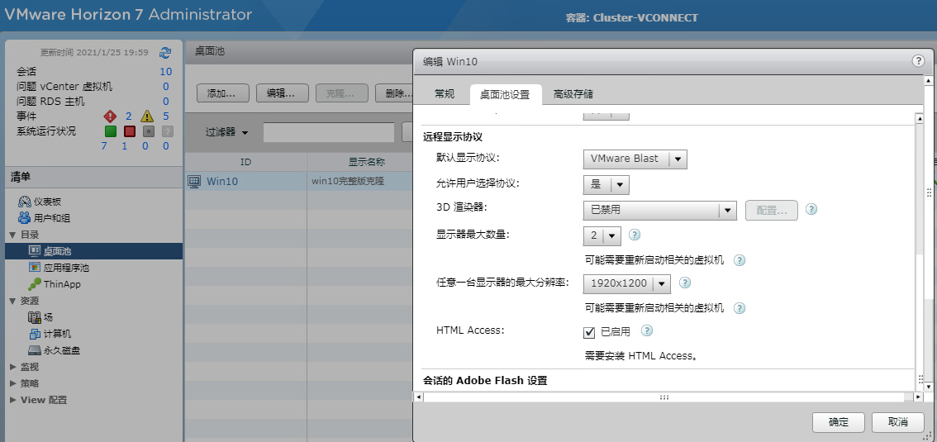Image resolution: width=937 pixels, height=442 pixels.
Task: Open the 显示器最大数量 dropdown
Action: pos(602,235)
